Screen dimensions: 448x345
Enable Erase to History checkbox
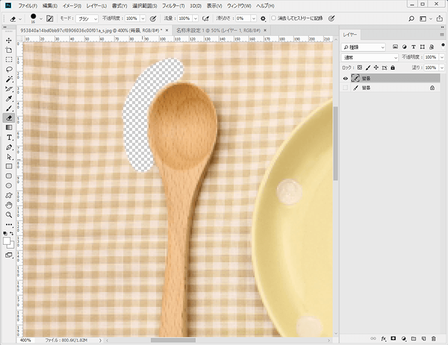[273, 18]
